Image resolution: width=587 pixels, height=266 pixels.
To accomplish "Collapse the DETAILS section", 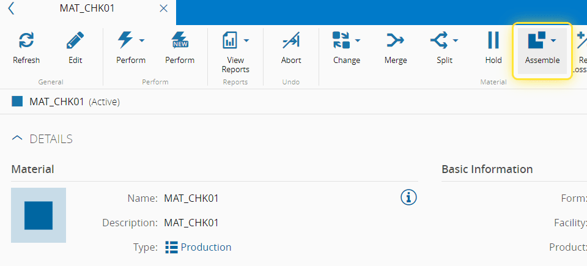I will tap(18, 139).
